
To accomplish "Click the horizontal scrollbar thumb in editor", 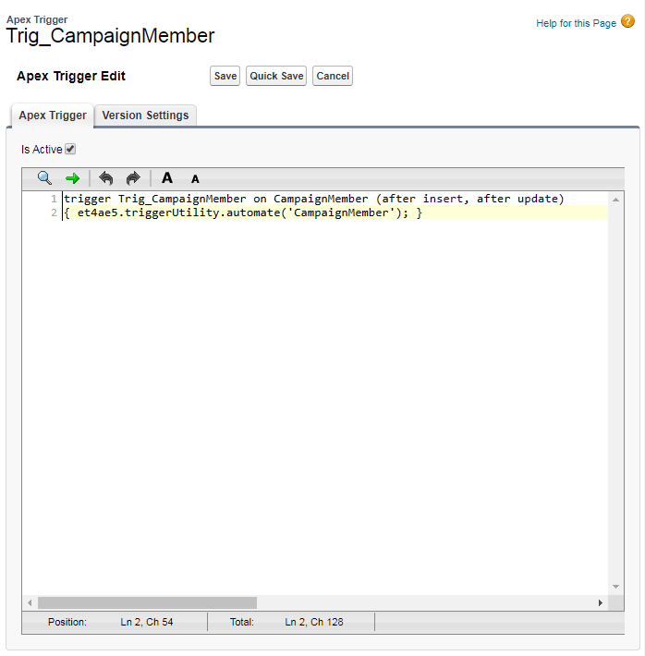I will (x=147, y=602).
